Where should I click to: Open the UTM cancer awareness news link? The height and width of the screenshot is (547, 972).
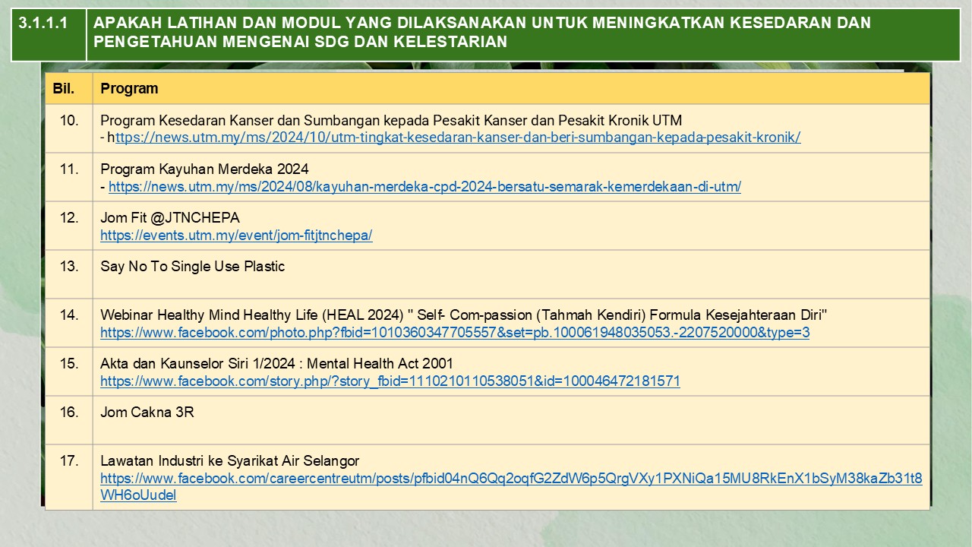[x=456, y=138]
